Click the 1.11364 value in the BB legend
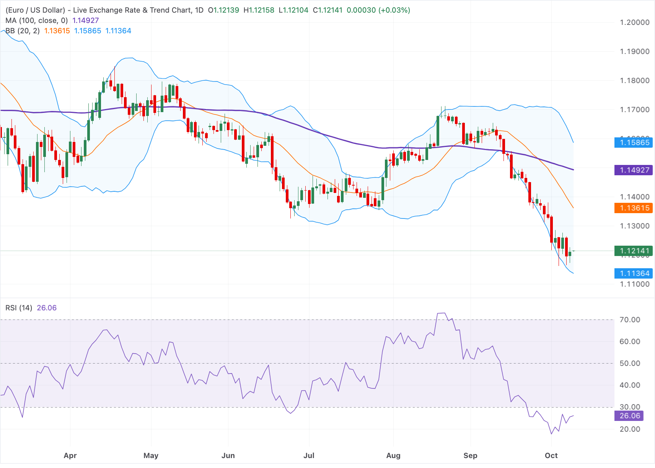This screenshot has width=655, height=468. point(118,31)
